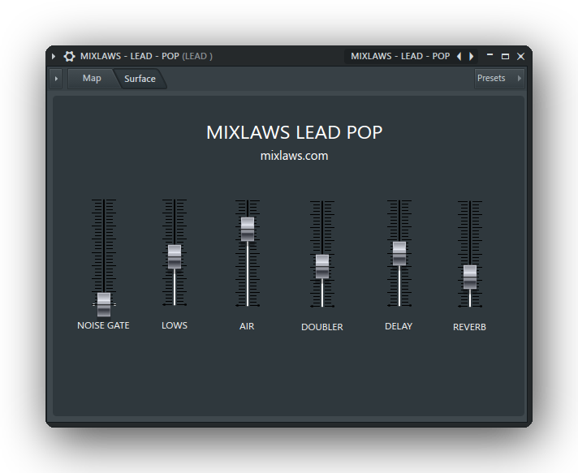
Task: Click the NOISE GATE fader handle
Action: pyautogui.click(x=104, y=304)
